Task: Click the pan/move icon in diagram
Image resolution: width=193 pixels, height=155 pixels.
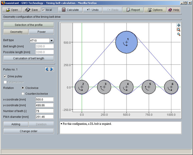Action: pyautogui.click(x=179, y=25)
